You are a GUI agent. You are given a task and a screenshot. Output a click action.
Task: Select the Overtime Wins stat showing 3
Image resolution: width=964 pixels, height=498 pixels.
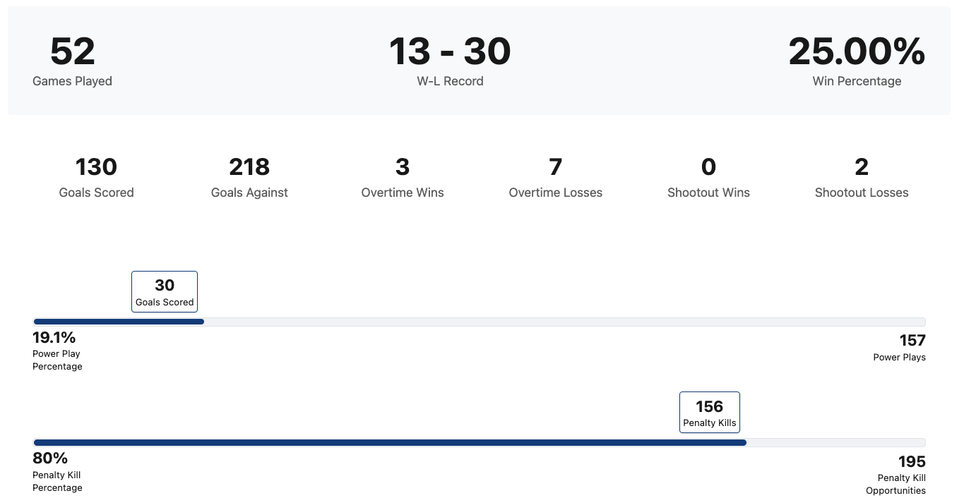(403, 167)
